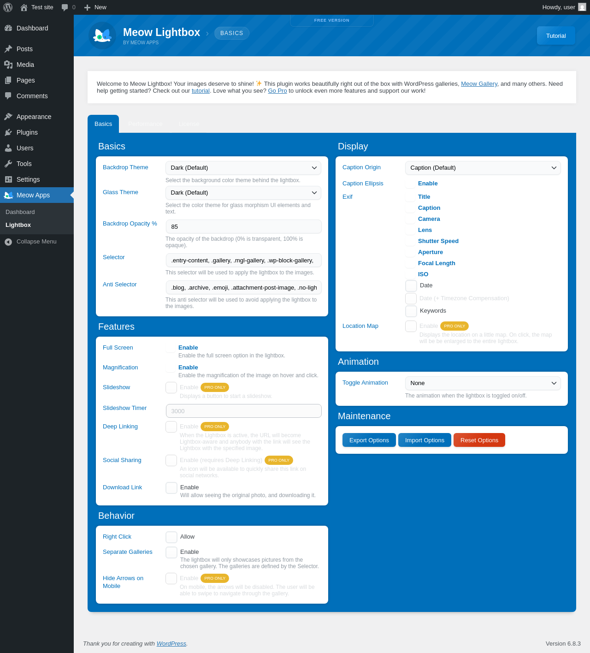Viewport: 590px width, 653px height.
Task: Open the tutorial link in the welcome notice
Action: tap(201, 91)
